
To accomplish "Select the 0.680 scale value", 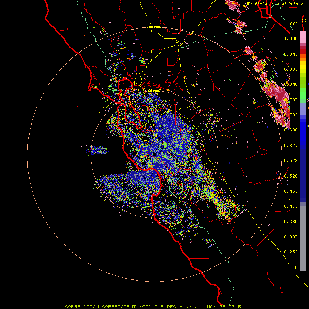I will 291,130.
